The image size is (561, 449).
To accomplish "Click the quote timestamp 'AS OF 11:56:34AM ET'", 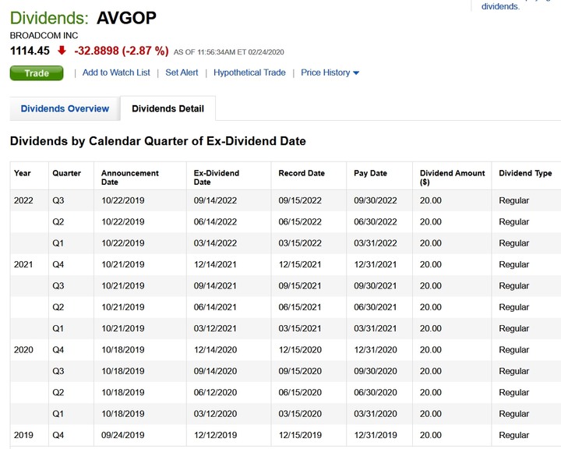I will (210, 52).
